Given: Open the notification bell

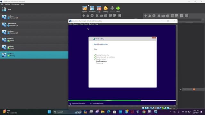Looking at the screenshot, I should pyautogui.click(x=201, y=112).
